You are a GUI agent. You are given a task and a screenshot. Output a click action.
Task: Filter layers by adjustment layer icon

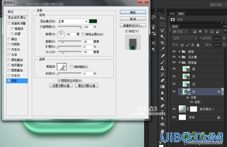pyautogui.click(x=200, y=32)
